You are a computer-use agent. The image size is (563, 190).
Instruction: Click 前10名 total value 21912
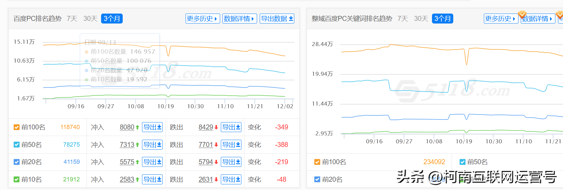coord(71,179)
